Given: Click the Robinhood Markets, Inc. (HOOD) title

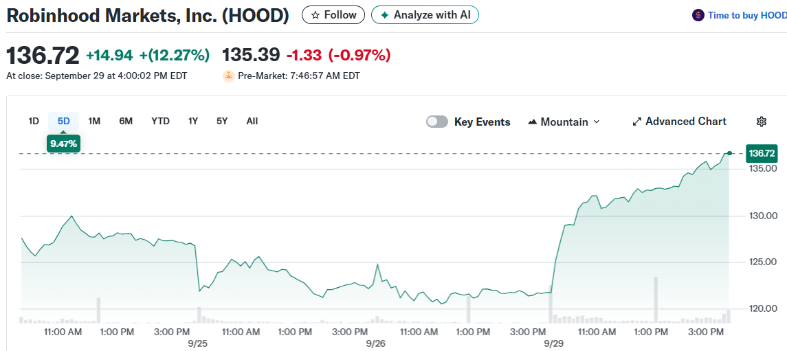Looking at the screenshot, I should tap(148, 16).
